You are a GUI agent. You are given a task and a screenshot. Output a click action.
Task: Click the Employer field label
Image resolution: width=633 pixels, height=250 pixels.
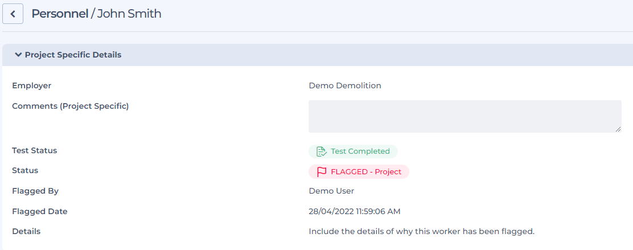tap(32, 86)
